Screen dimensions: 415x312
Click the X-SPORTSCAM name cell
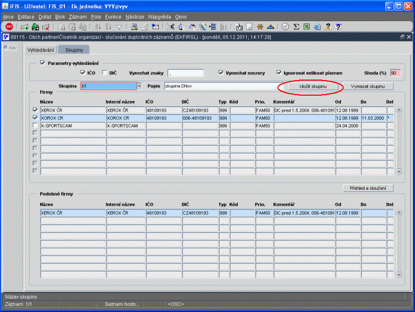point(73,126)
